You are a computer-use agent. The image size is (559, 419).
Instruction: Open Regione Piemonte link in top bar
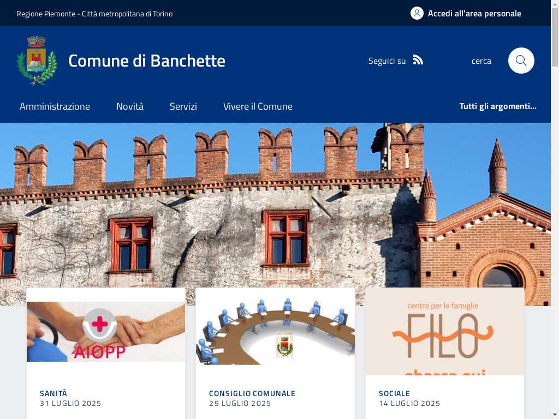click(94, 14)
